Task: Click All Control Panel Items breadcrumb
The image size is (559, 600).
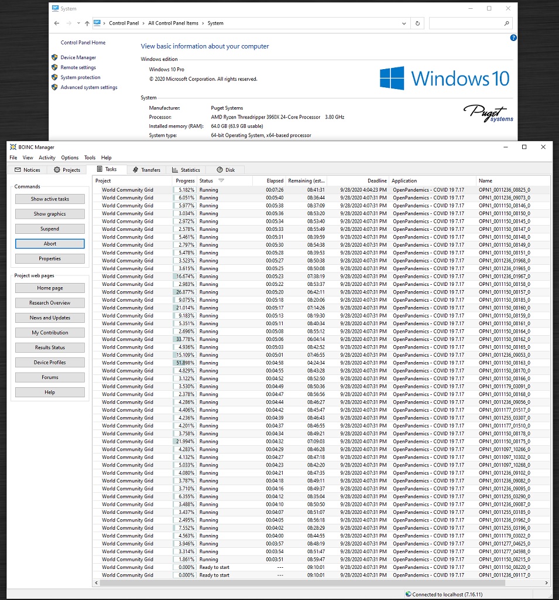Action: (x=173, y=23)
